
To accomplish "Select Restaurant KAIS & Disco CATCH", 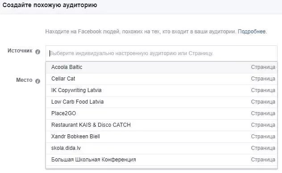I will (162, 125).
